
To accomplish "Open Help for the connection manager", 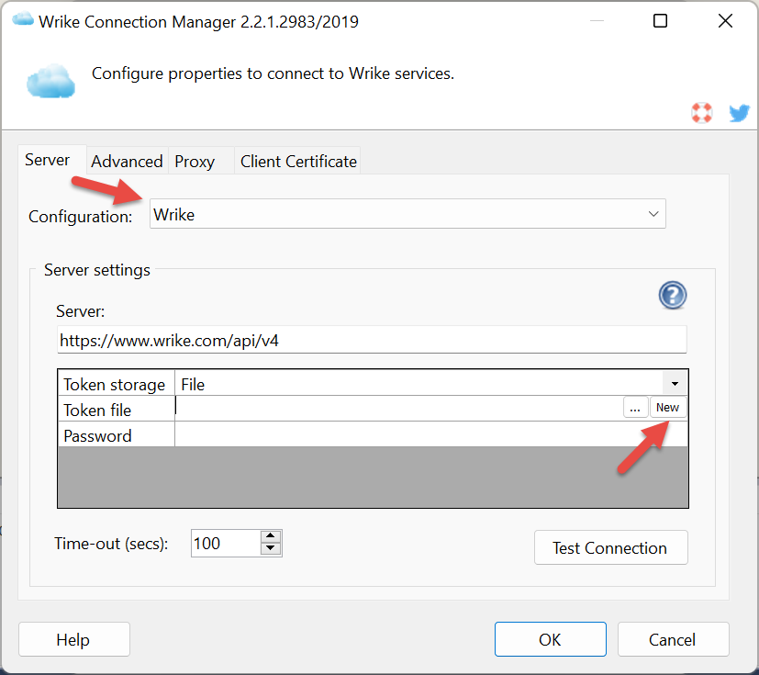I will pyautogui.click(x=73, y=640).
